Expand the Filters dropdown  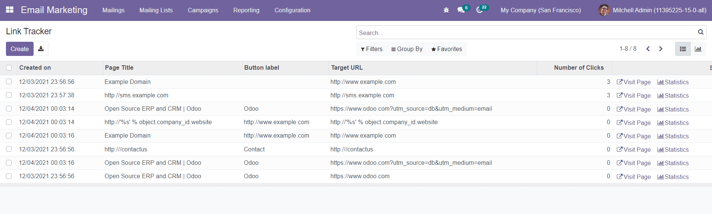point(371,49)
